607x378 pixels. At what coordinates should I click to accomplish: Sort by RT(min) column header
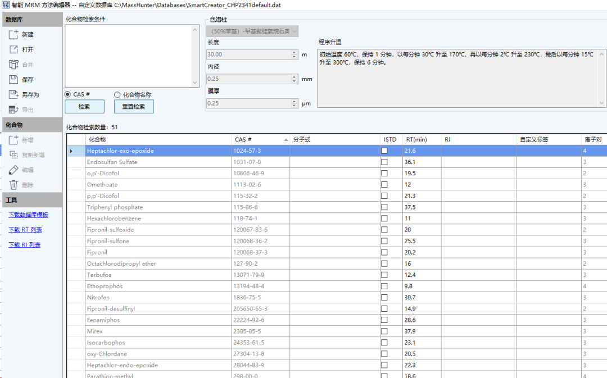422,140
